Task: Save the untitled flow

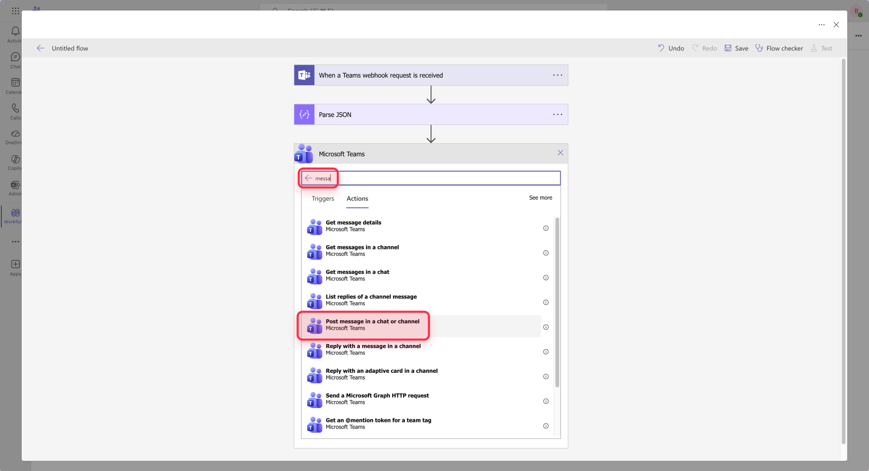Action: (x=736, y=48)
